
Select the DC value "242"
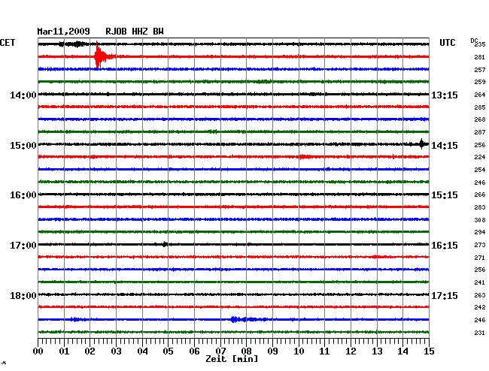click(x=480, y=307)
